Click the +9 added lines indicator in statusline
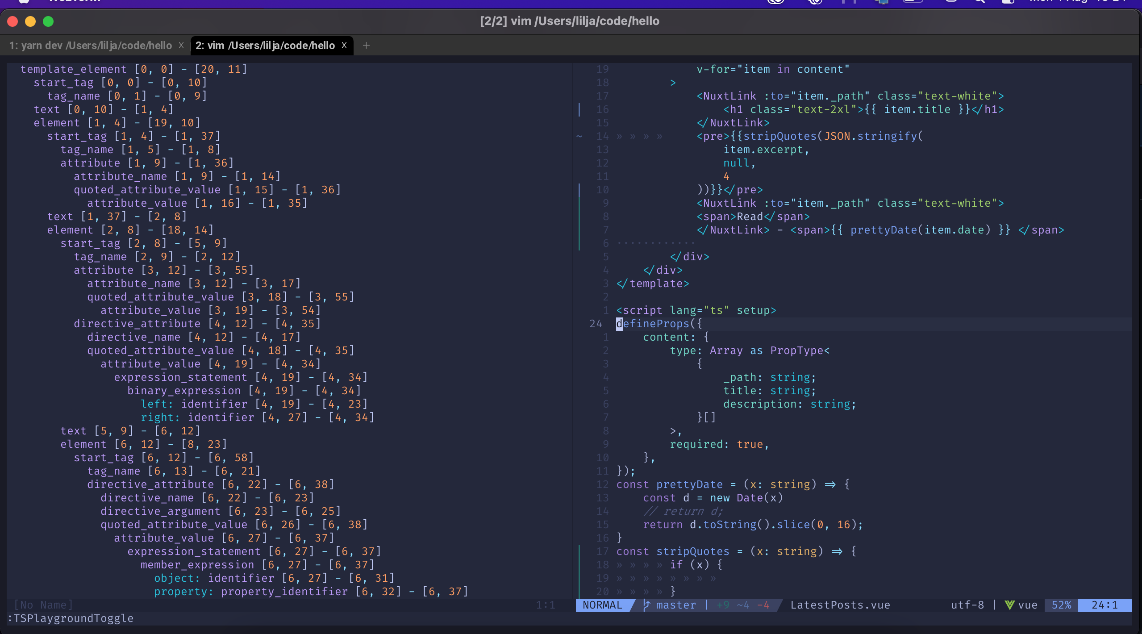1142x634 pixels. point(723,605)
